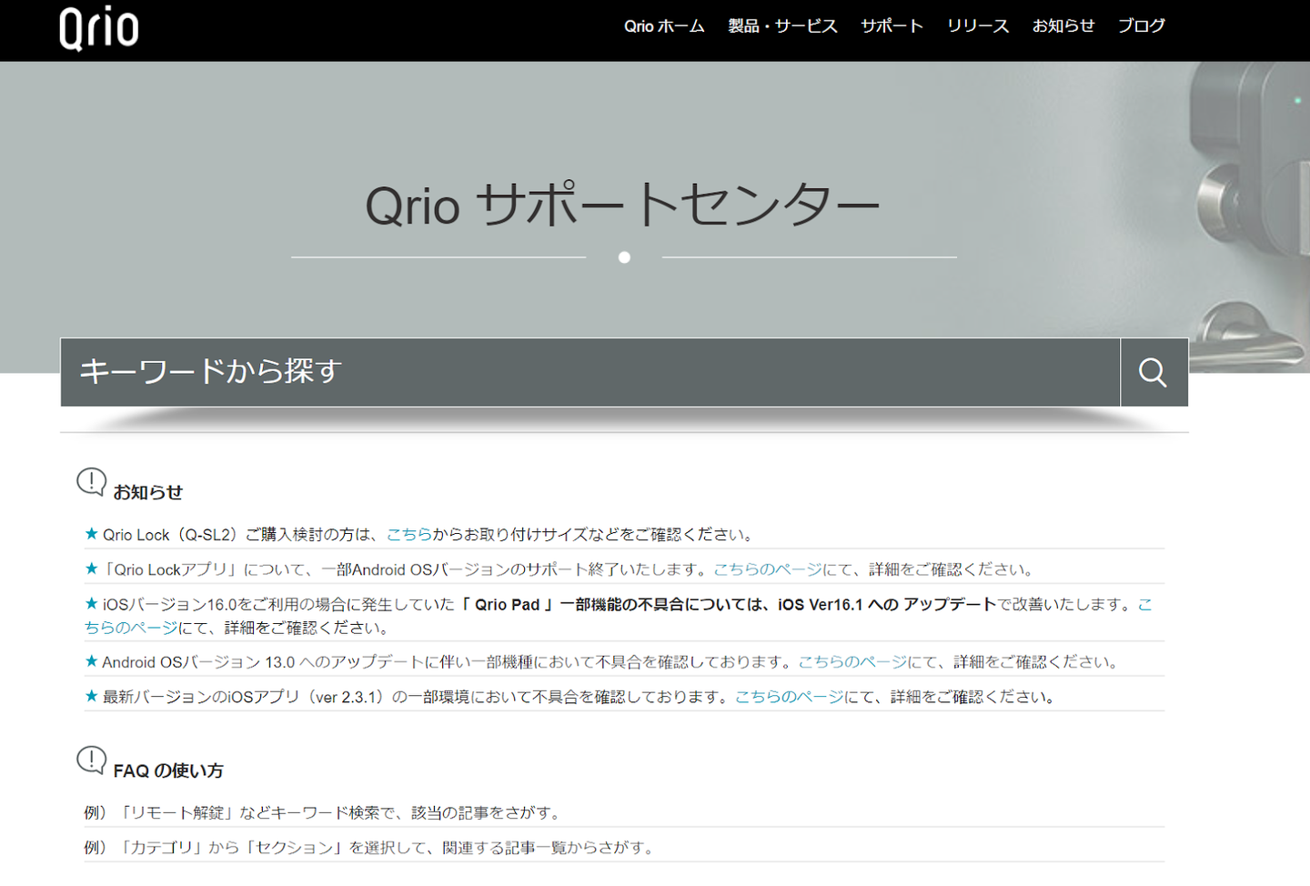Open こちらのページ link about Android OS support ending
Screen dimensions: 1310x886
pyautogui.click(x=768, y=569)
